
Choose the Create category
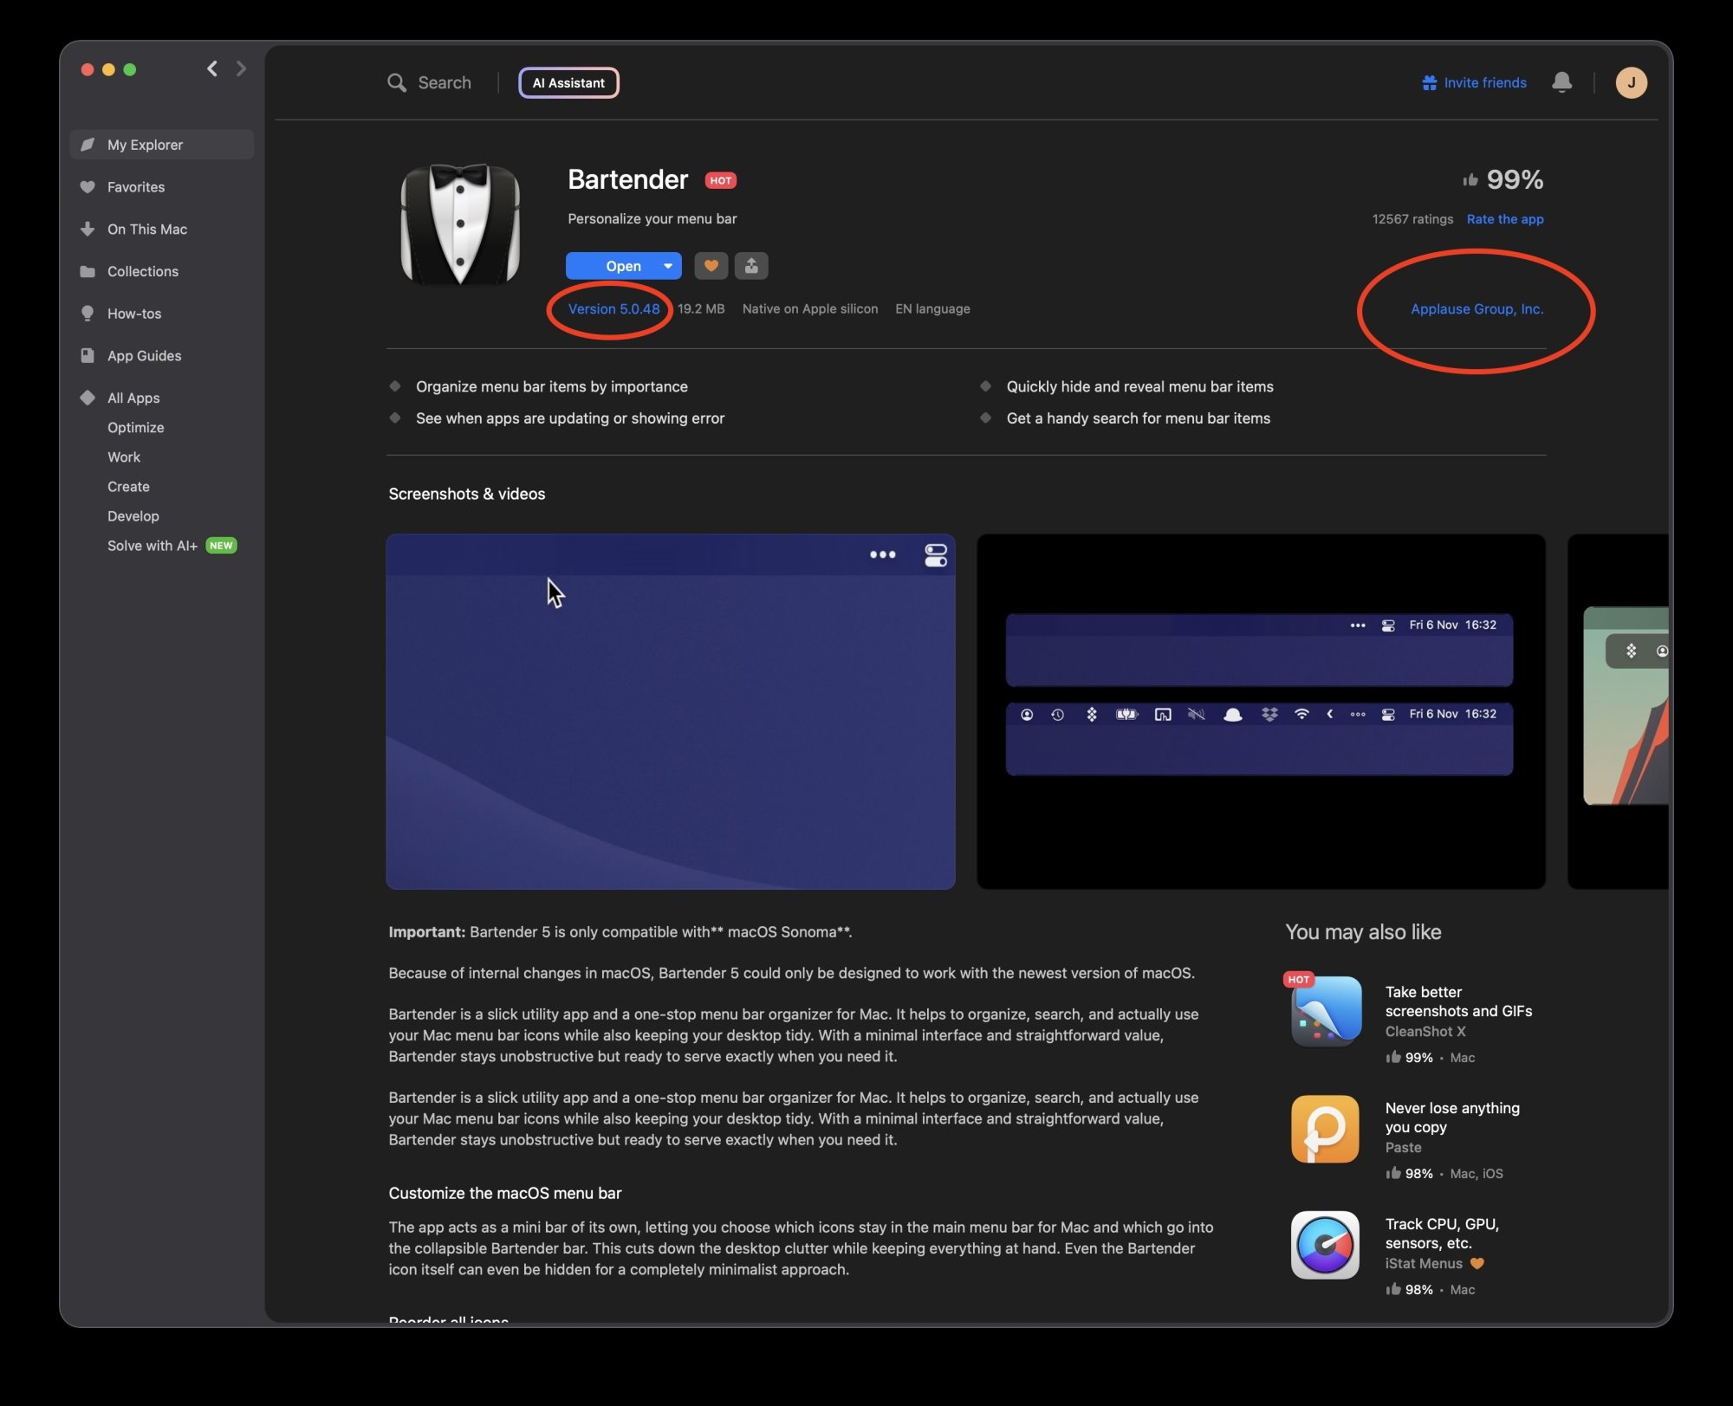pos(128,487)
